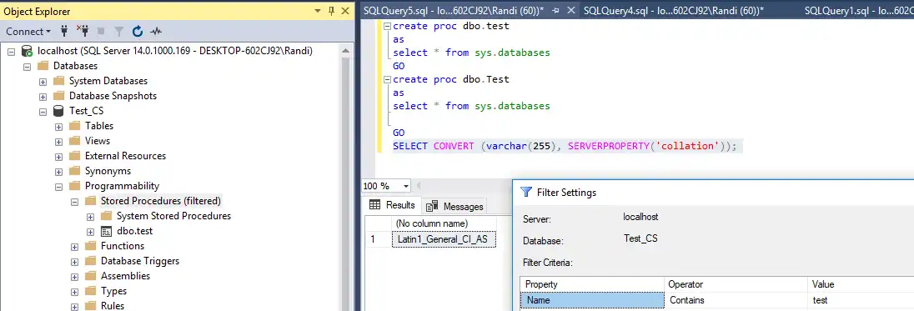This screenshot has width=914, height=311.
Task: Open the Results tab
Action: 392,205
